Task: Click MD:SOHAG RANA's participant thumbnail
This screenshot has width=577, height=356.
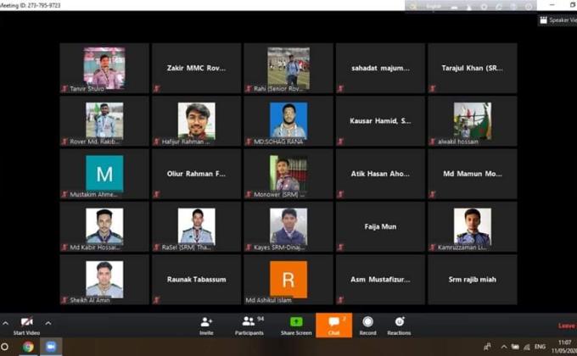Action: coord(288,120)
